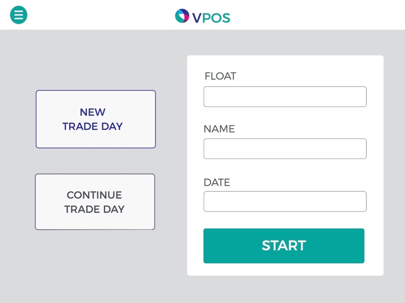Open the hamburger menu icon
The image size is (405, 303).
coord(18,15)
